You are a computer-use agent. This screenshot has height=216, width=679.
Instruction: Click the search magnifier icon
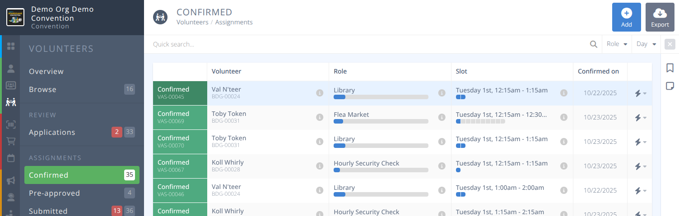coord(594,44)
